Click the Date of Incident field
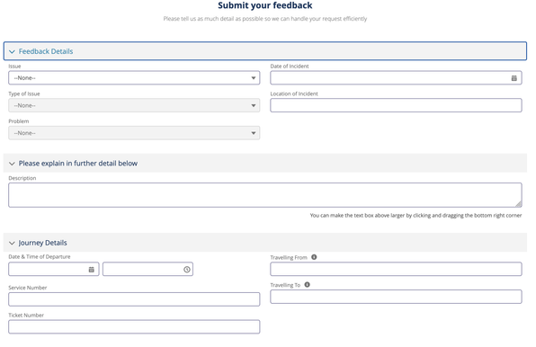536x347 pixels. [x=396, y=78]
